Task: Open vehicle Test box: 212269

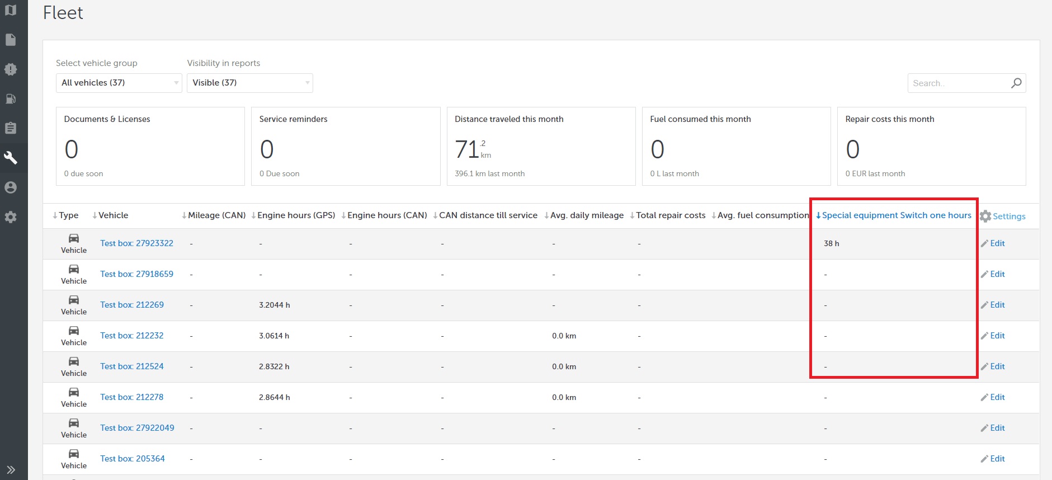Action: (x=132, y=305)
